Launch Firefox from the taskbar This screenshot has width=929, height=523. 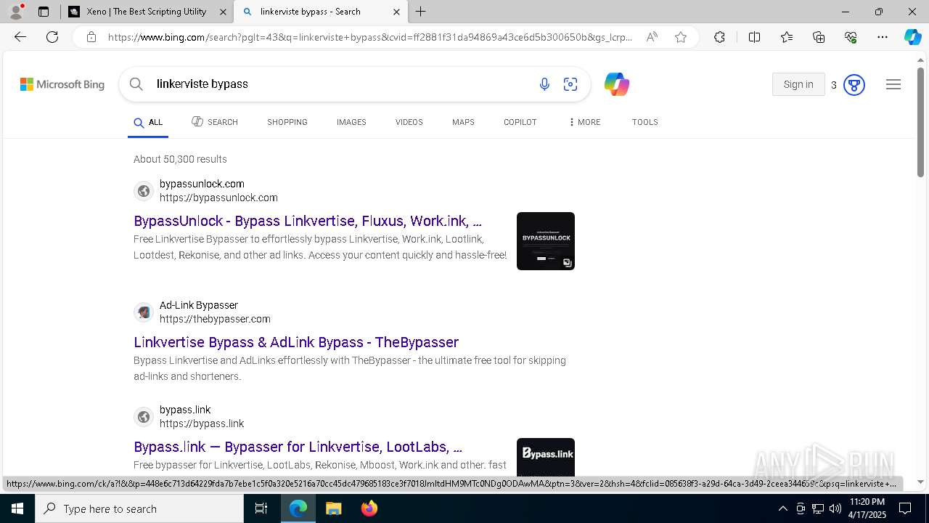(x=369, y=508)
